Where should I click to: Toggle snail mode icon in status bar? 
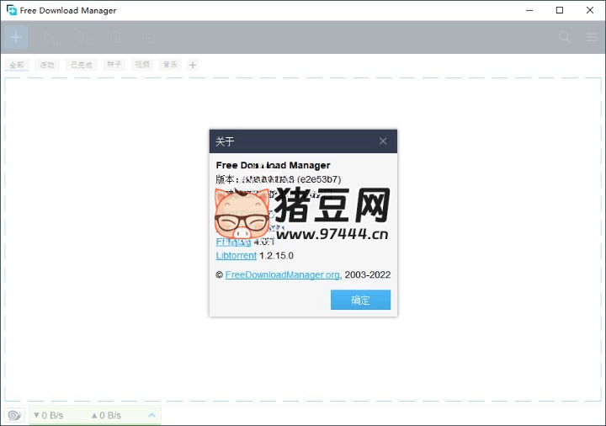(14, 415)
